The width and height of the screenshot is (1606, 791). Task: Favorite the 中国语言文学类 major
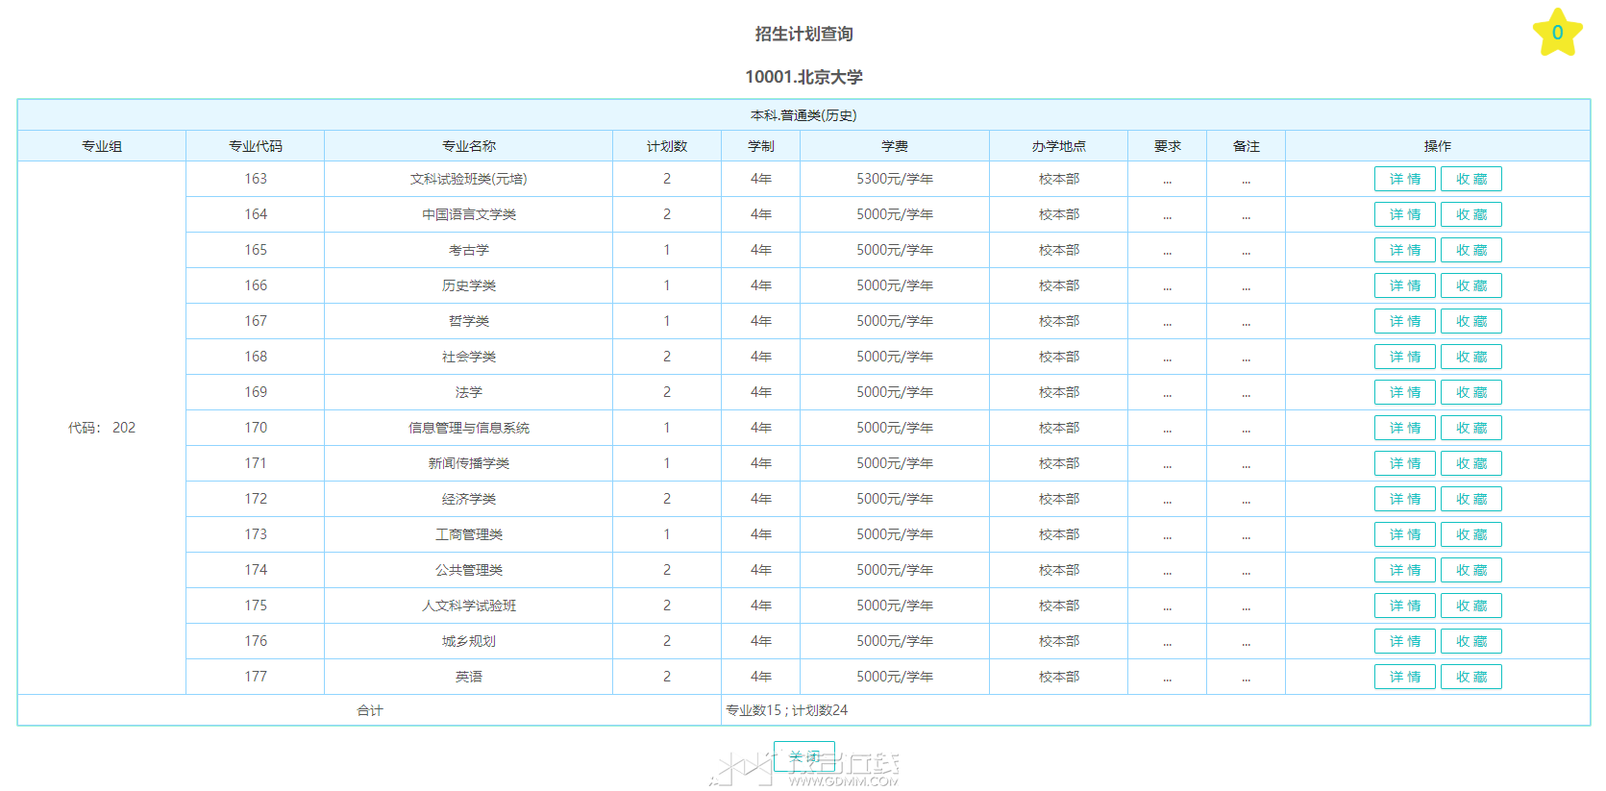tap(1470, 214)
